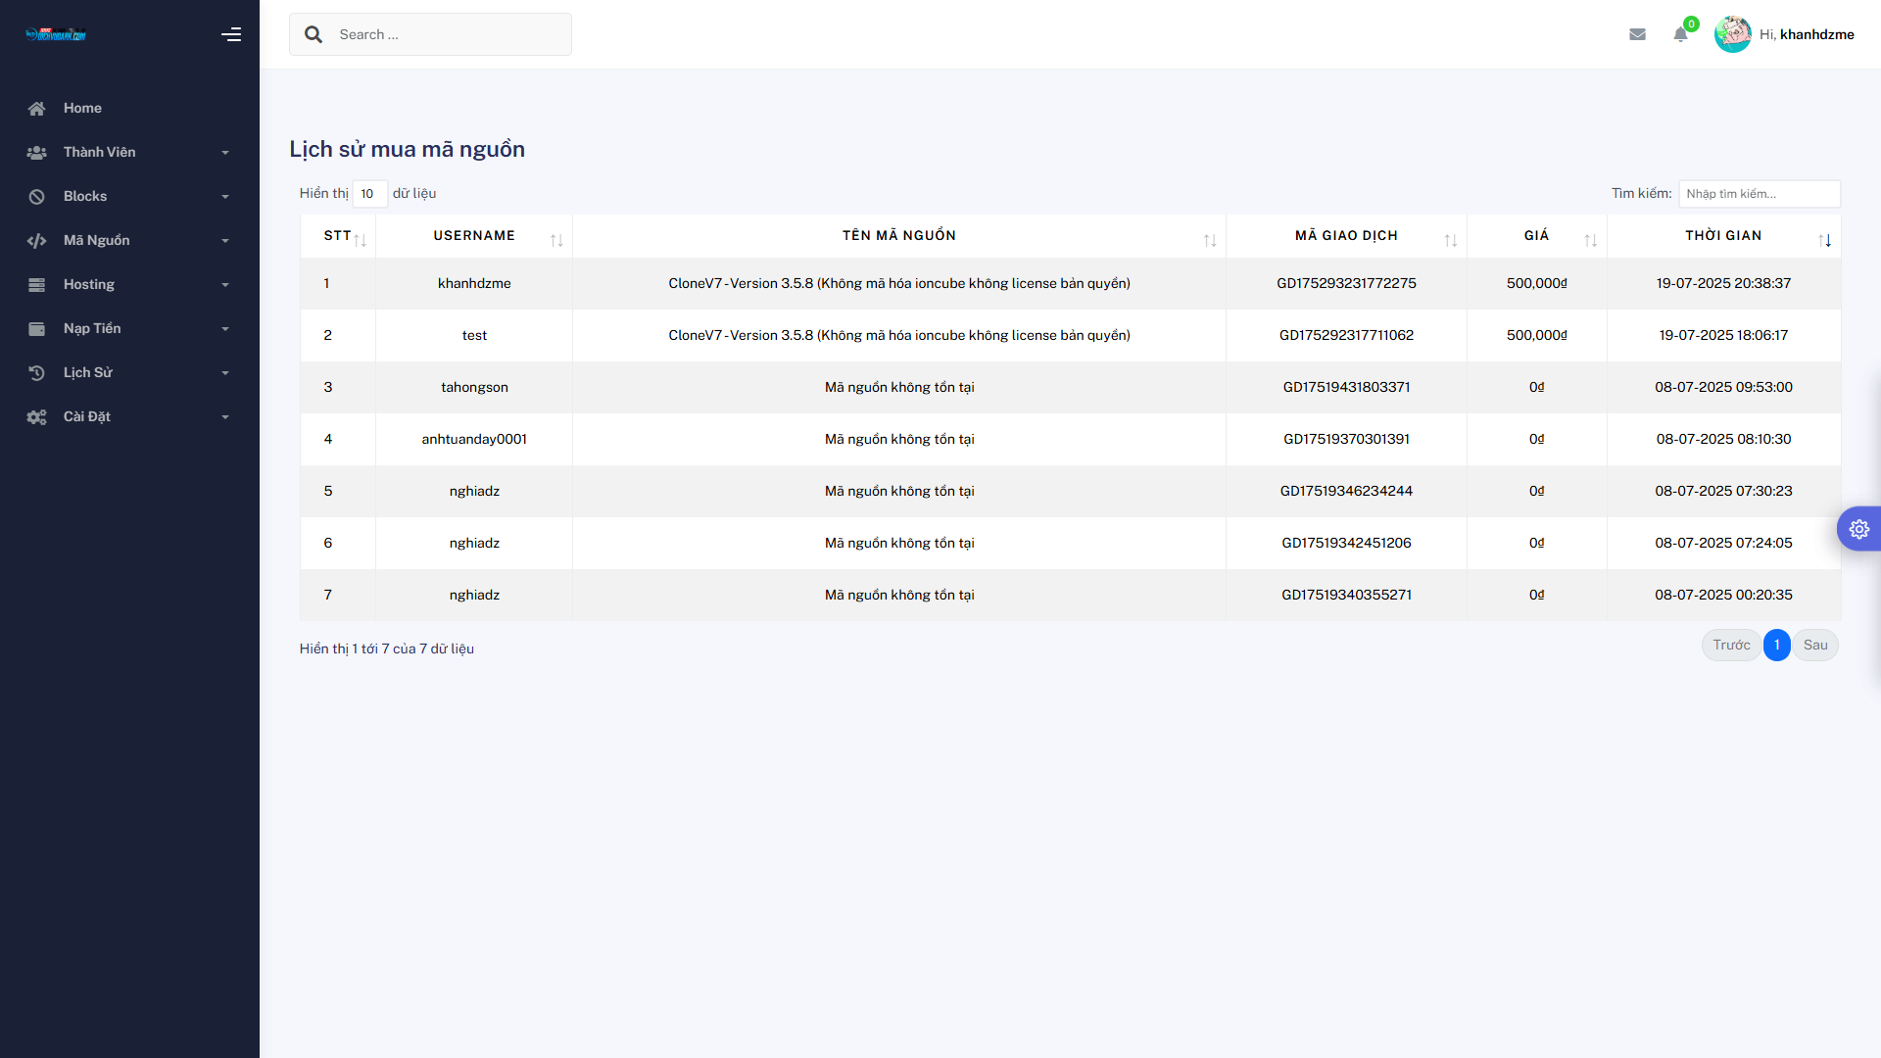This screenshot has height=1058, width=1881.
Task: Open notifications bell icon
Action: click(1680, 34)
